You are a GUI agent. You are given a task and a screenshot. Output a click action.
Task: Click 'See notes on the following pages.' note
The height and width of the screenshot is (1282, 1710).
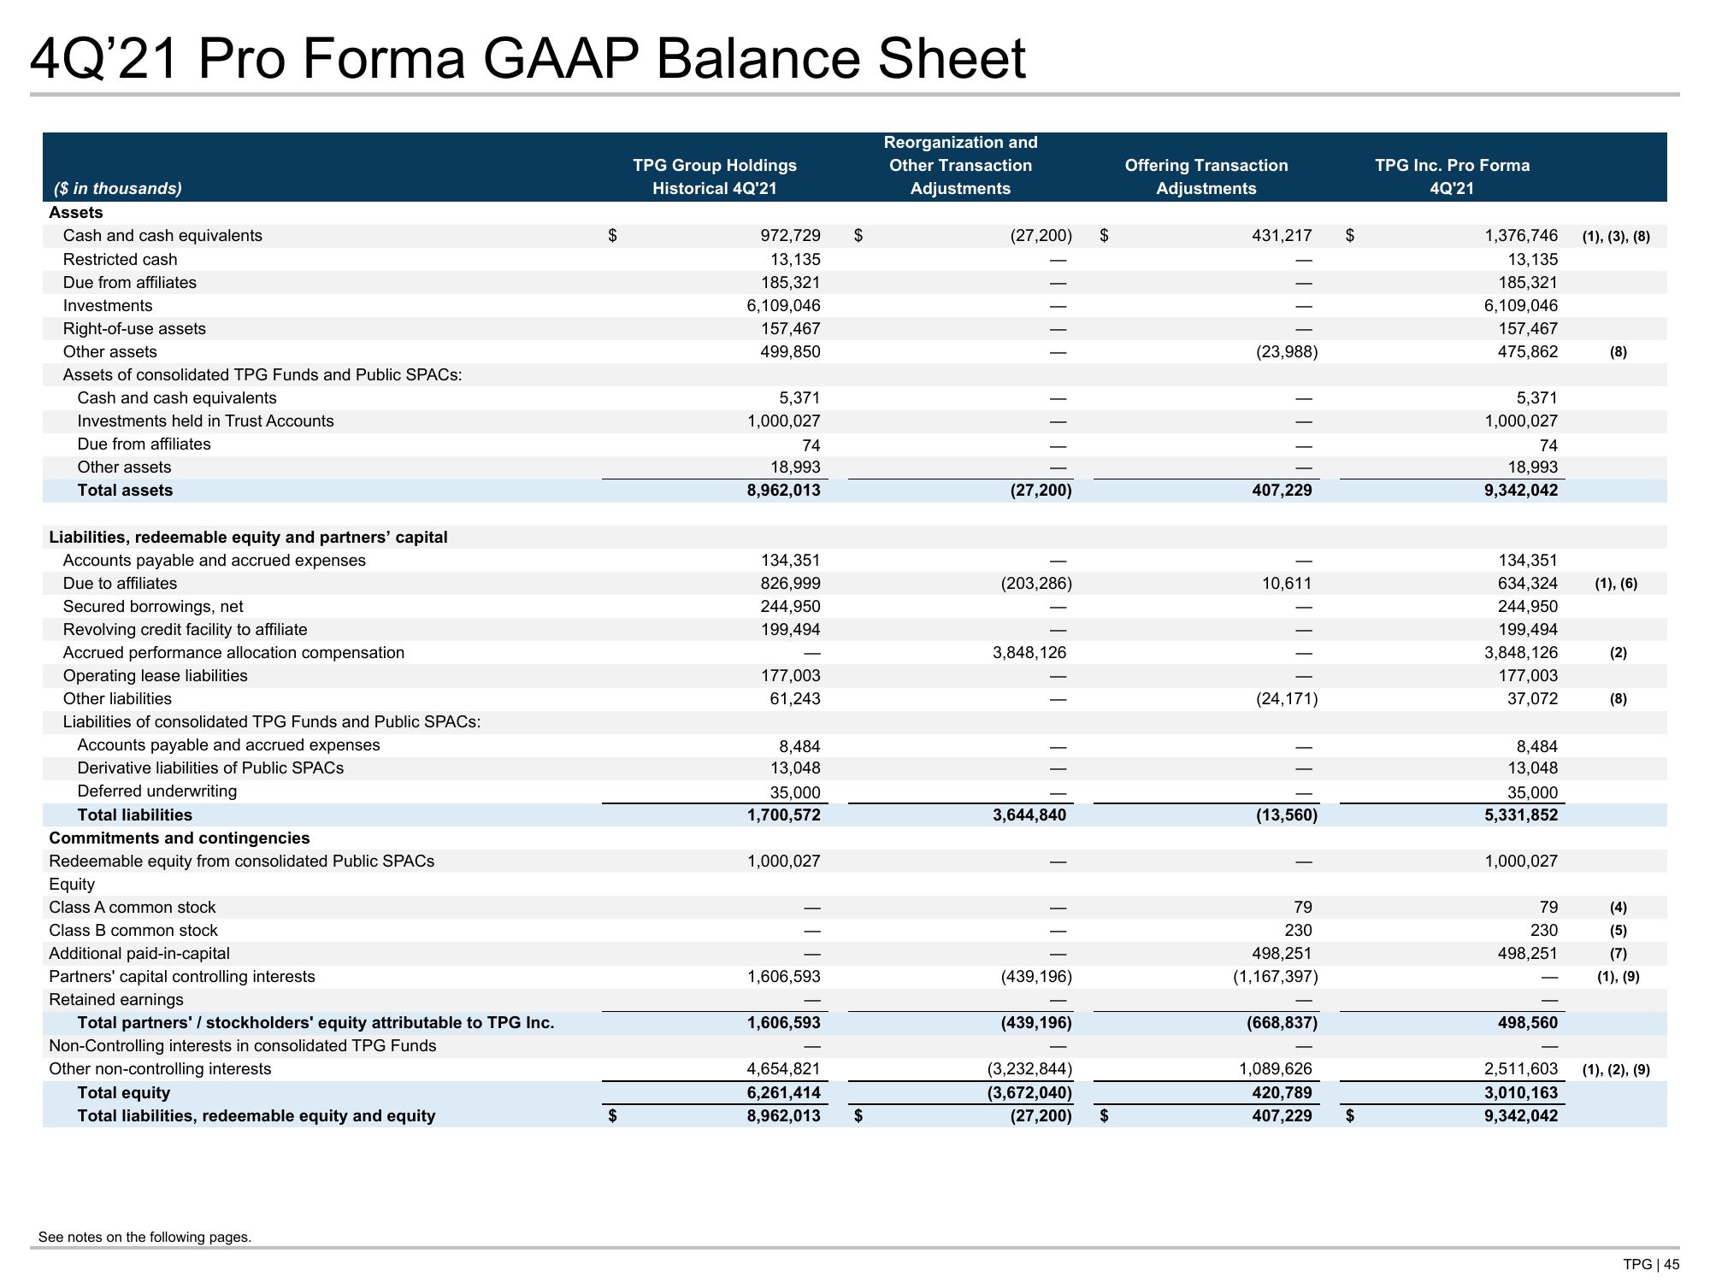(145, 1237)
